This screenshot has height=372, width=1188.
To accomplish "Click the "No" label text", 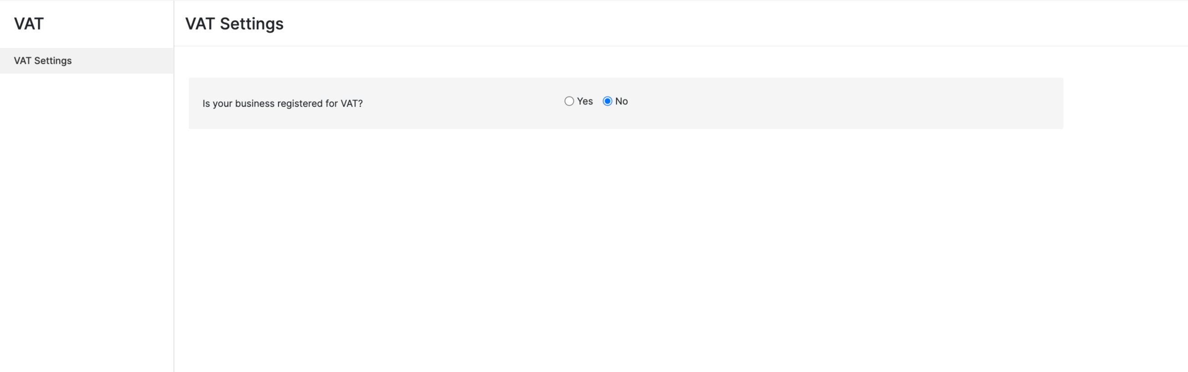I will (x=621, y=101).
